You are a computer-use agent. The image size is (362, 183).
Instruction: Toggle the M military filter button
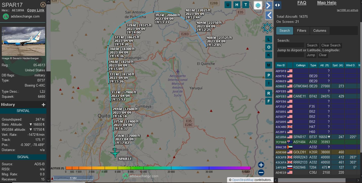(269, 65)
